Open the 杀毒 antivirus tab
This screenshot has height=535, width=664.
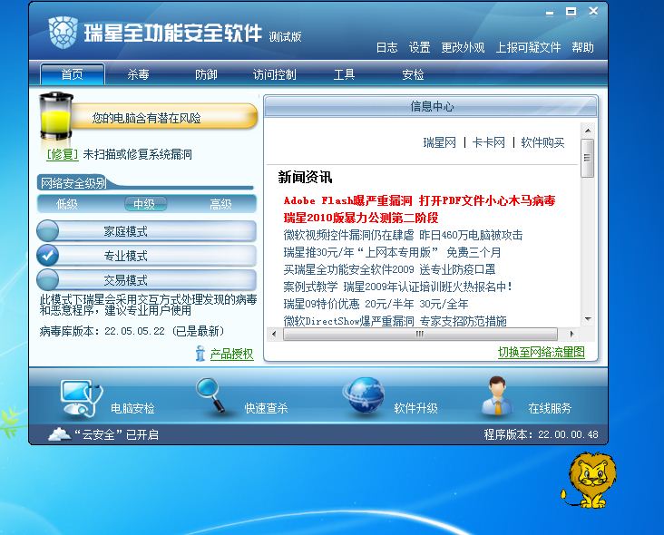[x=138, y=74]
